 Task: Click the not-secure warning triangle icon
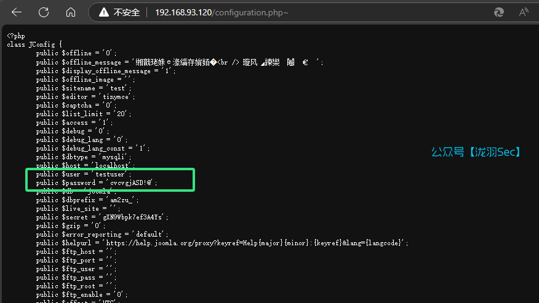click(x=104, y=12)
